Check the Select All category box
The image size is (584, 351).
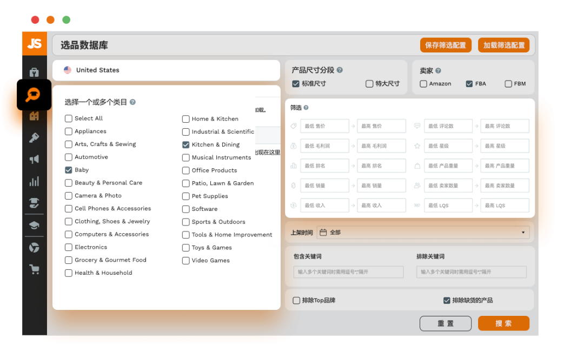69,118
